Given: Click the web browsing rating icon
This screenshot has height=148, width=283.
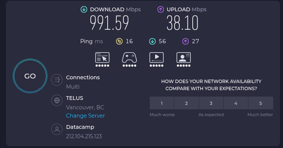Looking at the screenshot, I should [x=102, y=59].
